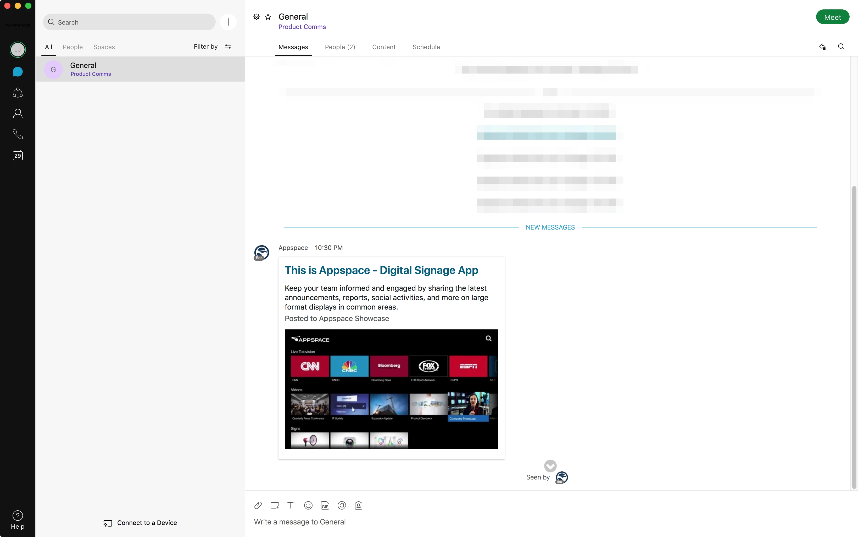The image size is (858, 537).
Task: Click the @ mention icon
Action: pyautogui.click(x=342, y=505)
